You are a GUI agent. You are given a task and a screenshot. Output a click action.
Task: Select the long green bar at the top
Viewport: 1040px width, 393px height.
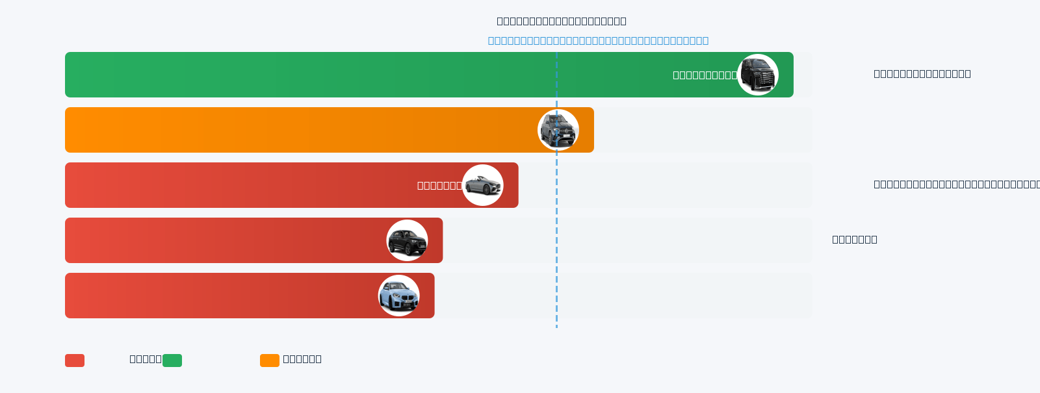(429, 75)
